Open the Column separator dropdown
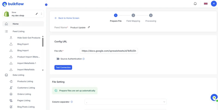 (x=126, y=102)
